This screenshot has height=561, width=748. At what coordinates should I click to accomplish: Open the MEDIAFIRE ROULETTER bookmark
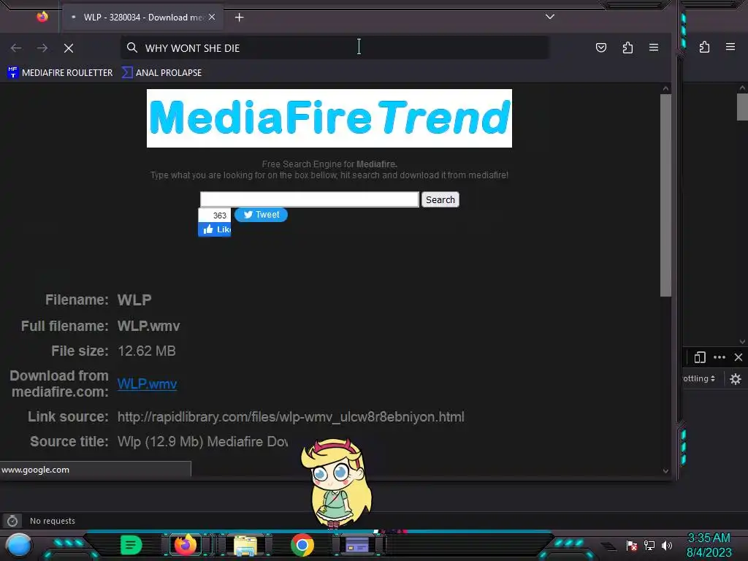coord(60,72)
